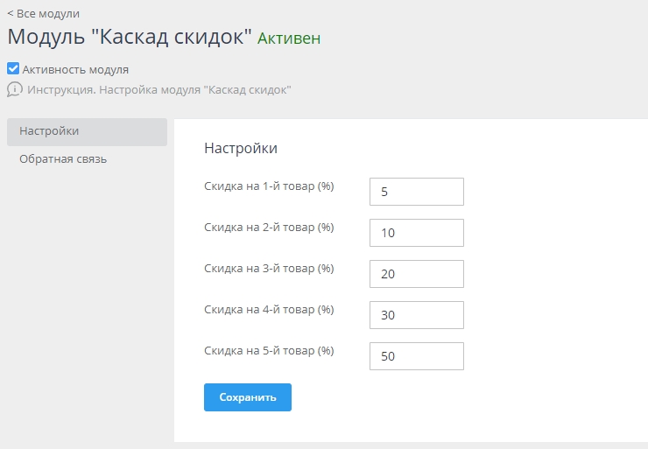
Task: Click the green Активен status text
Action: click(288, 39)
